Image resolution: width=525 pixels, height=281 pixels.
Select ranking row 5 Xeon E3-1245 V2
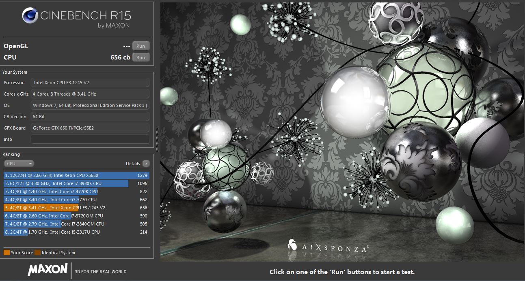pyautogui.click(x=76, y=208)
